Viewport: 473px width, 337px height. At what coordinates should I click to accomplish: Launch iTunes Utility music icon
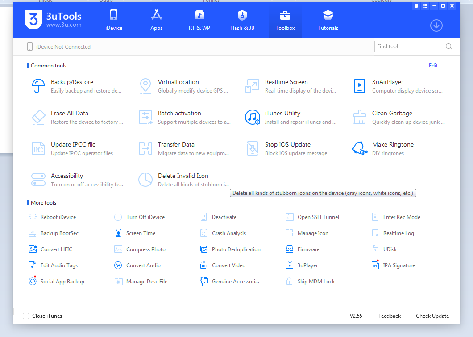click(253, 117)
